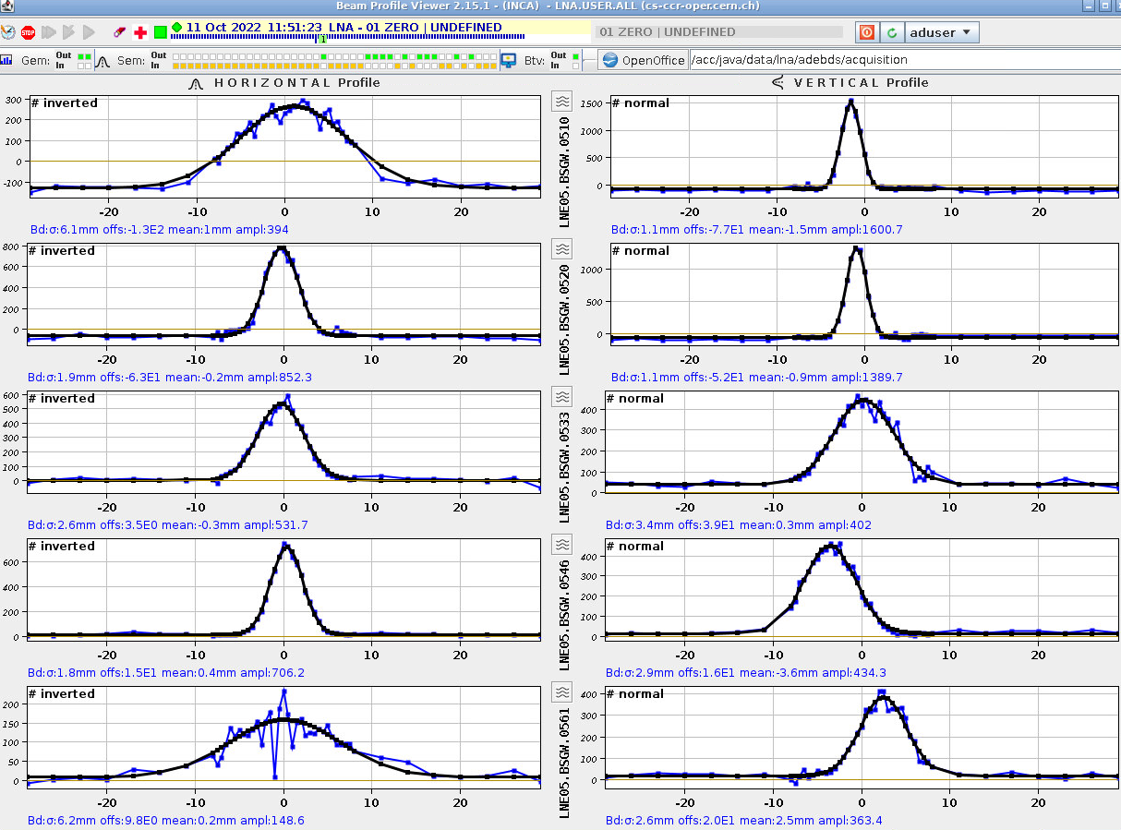Toggle the first Sem In orange box

[177, 66]
